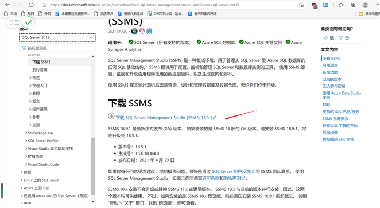Jump to 以前的版本 in page contents
Image resolution: width=380 pixels, height=208 pixels.
[x=332, y=79]
